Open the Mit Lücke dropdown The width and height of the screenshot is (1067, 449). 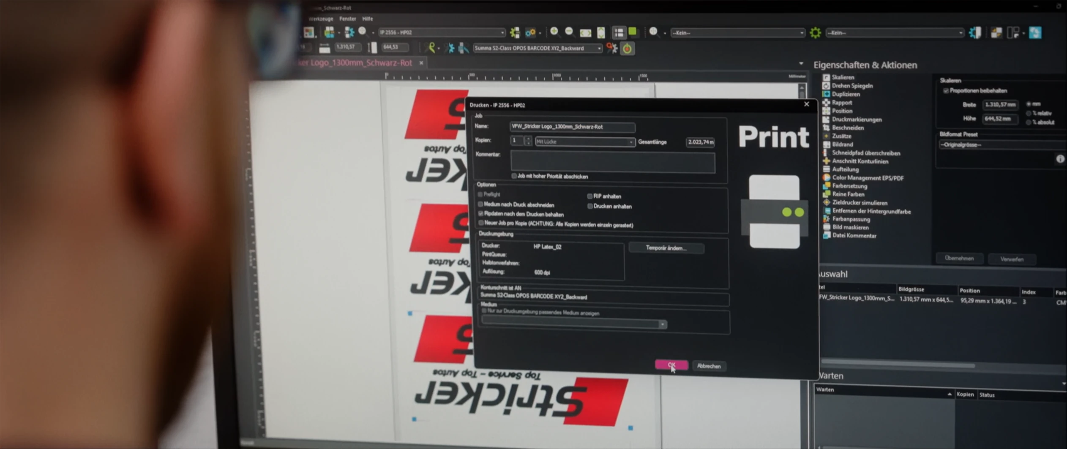click(x=585, y=142)
